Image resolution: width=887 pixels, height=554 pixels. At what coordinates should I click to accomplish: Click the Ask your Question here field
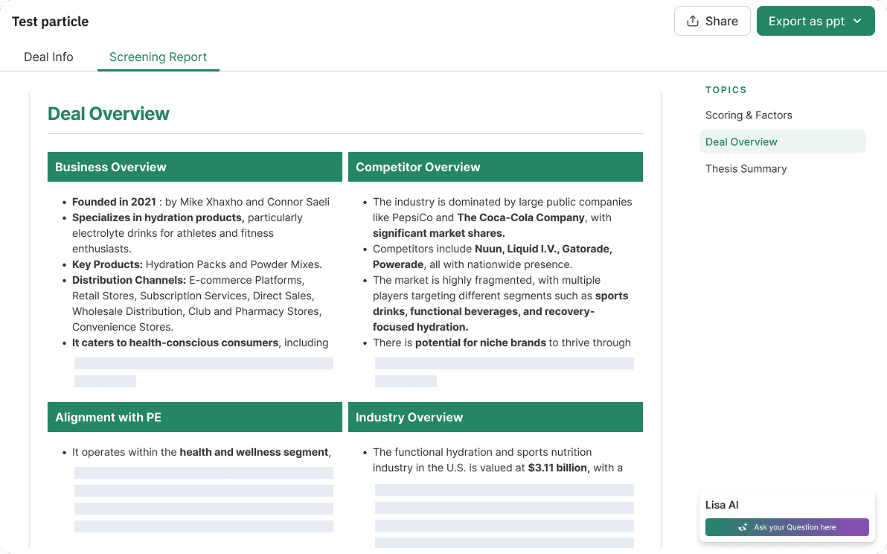(x=787, y=527)
